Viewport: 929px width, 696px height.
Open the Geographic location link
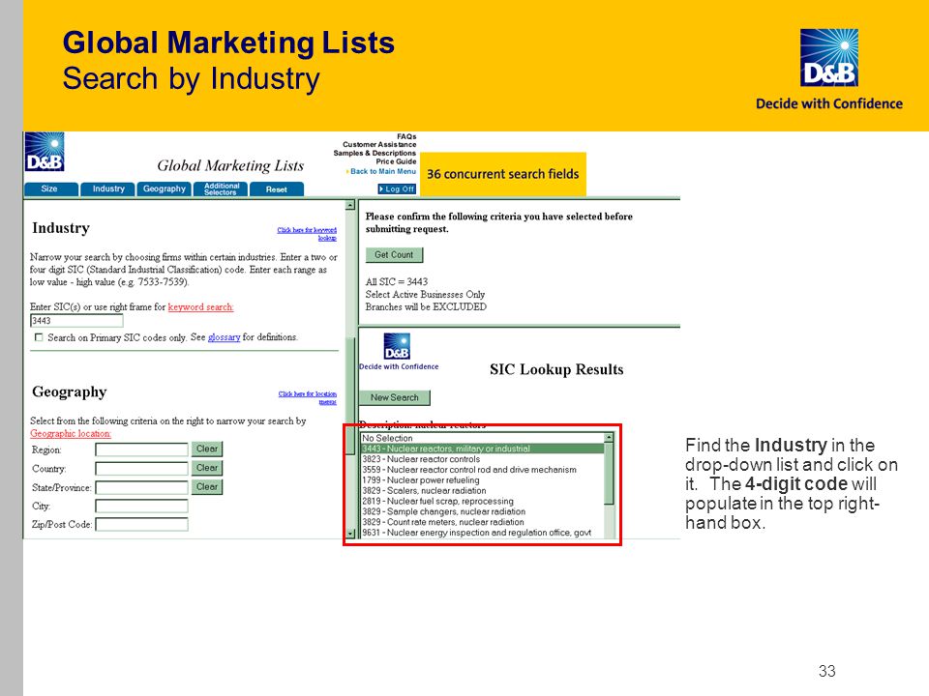[x=71, y=434]
